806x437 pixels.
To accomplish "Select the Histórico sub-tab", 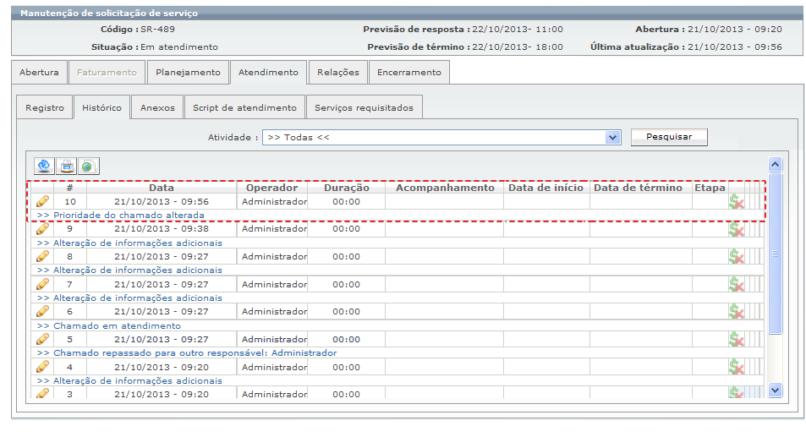I will [x=101, y=108].
